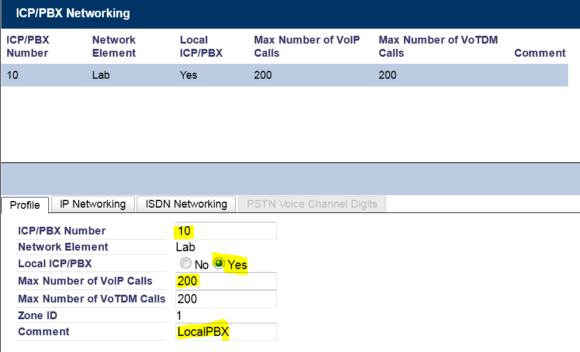The image size is (580, 352).
Task: Click the ICP/PBX Number input field
Action: click(x=226, y=231)
